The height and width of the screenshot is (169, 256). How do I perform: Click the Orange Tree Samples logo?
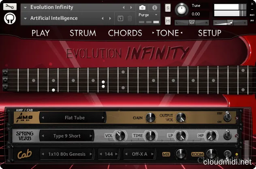tap(10, 19)
